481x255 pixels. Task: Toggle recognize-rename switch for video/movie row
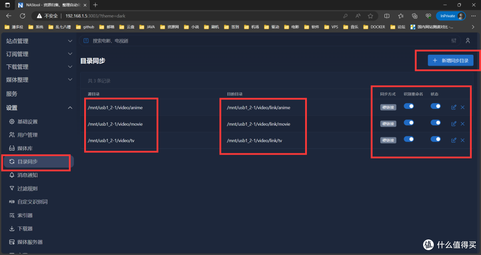pyautogui.click(x=408, y=123)
